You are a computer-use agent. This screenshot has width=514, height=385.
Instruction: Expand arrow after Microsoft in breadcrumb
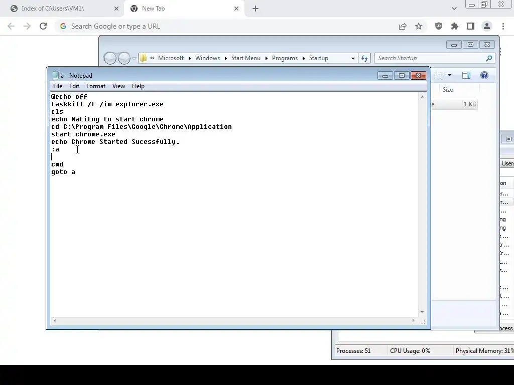coord(189,58)
